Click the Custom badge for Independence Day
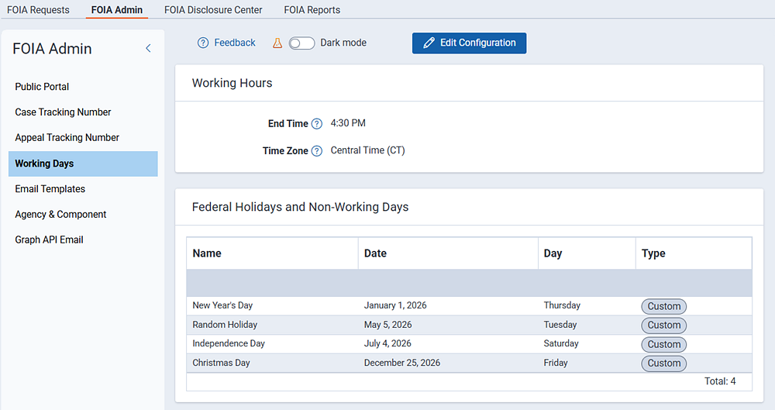 pos(664,345)
